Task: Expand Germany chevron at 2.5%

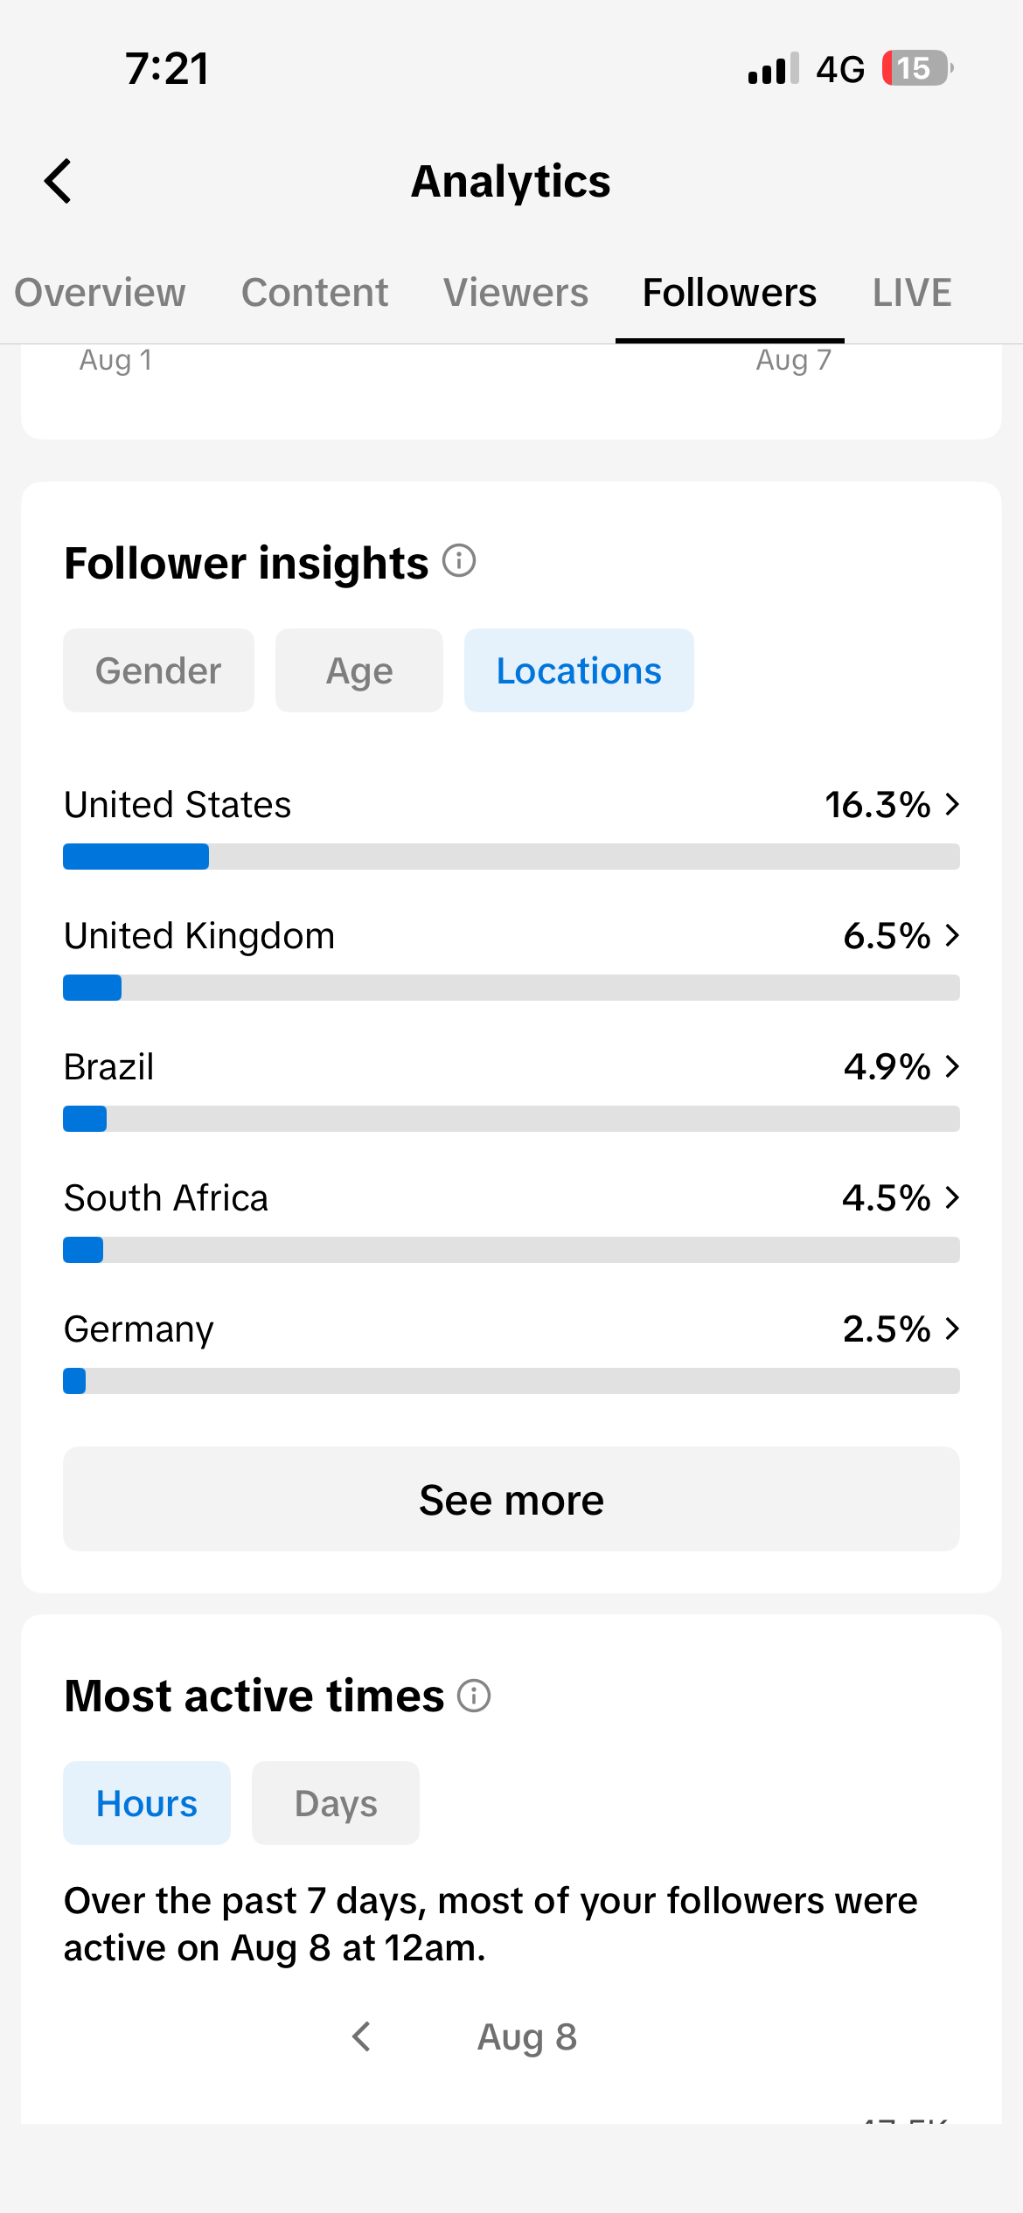Action: (953, 1328)
